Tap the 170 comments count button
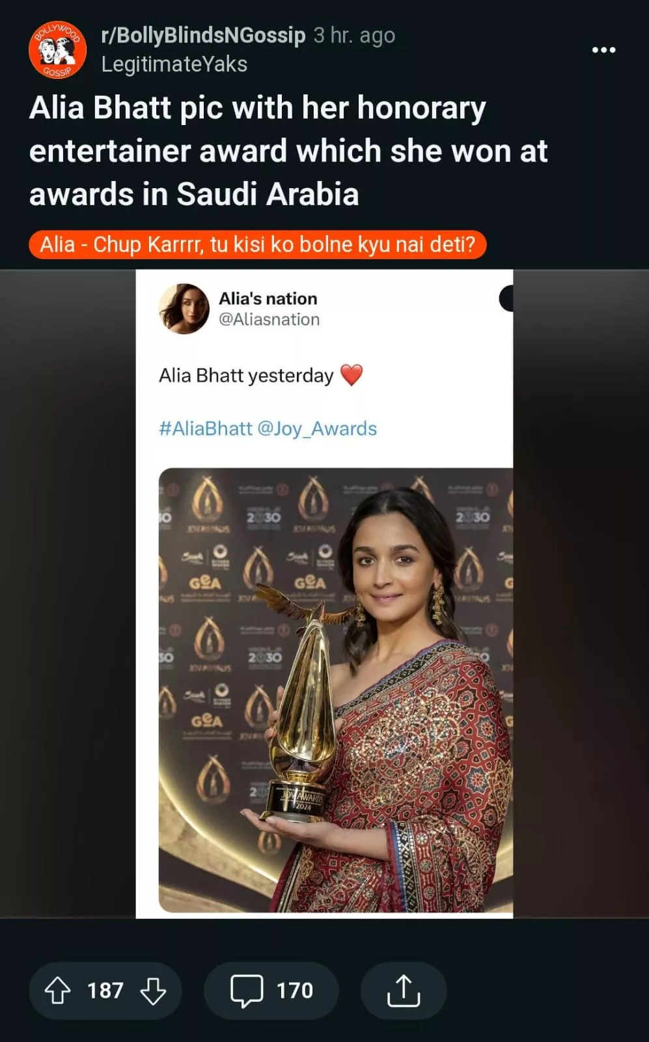The image size is (649, 1042). click(x=271, y=991)
